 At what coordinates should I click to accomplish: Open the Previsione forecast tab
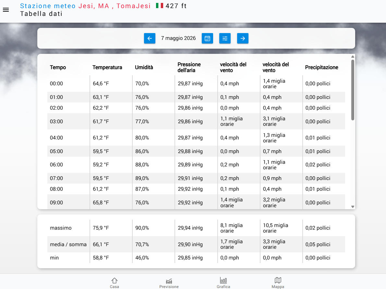click(x=169, y=283)
